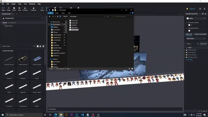Open the Custom Parts palette dropdown
Viewport: 208px width, 117px height.
click(23, 18)
